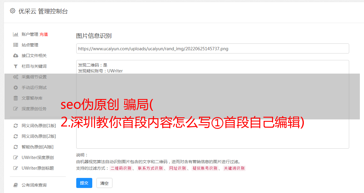Open UWriter深度原创 page
Image resolution: width=364 pixels, height=193 pixels.
pos(38,158)
